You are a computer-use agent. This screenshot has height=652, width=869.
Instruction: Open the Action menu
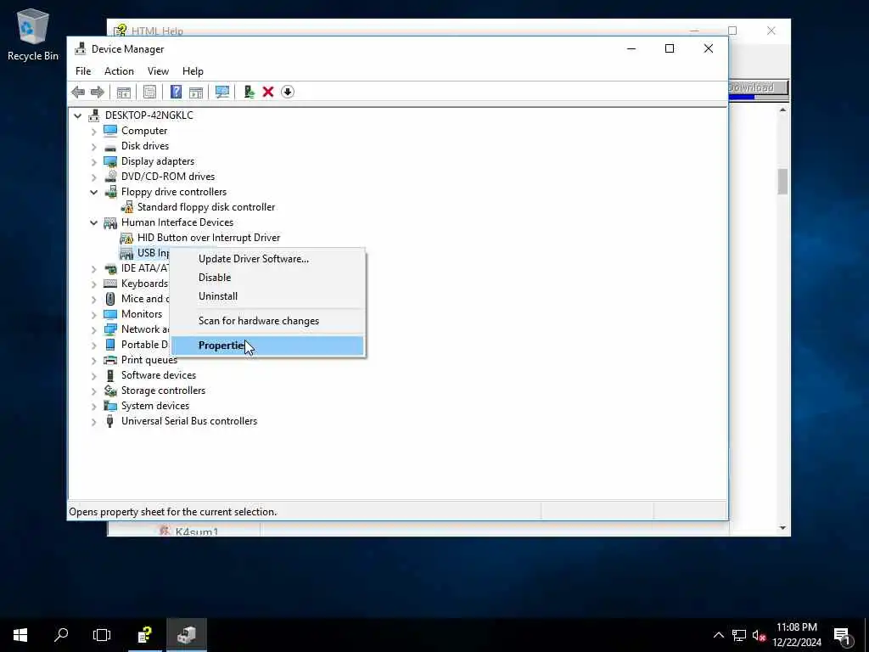[119, 71]
